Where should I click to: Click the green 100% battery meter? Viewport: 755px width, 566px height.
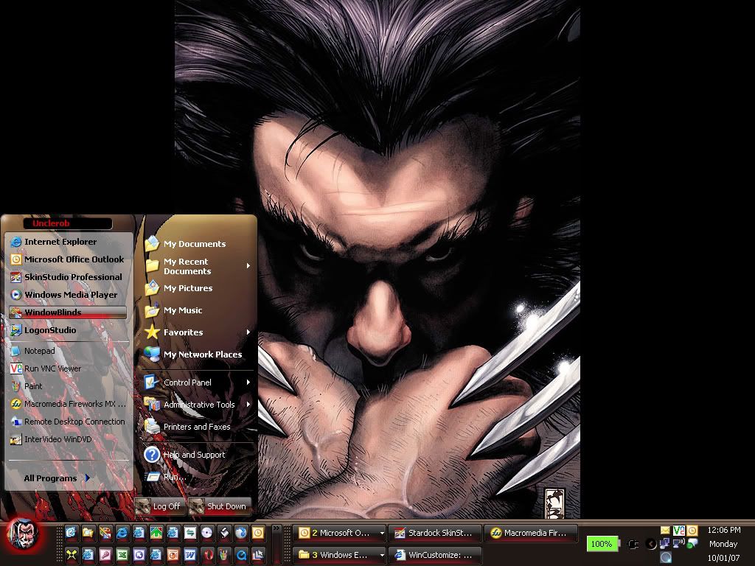pyautogui.click(x=602, y=544)
